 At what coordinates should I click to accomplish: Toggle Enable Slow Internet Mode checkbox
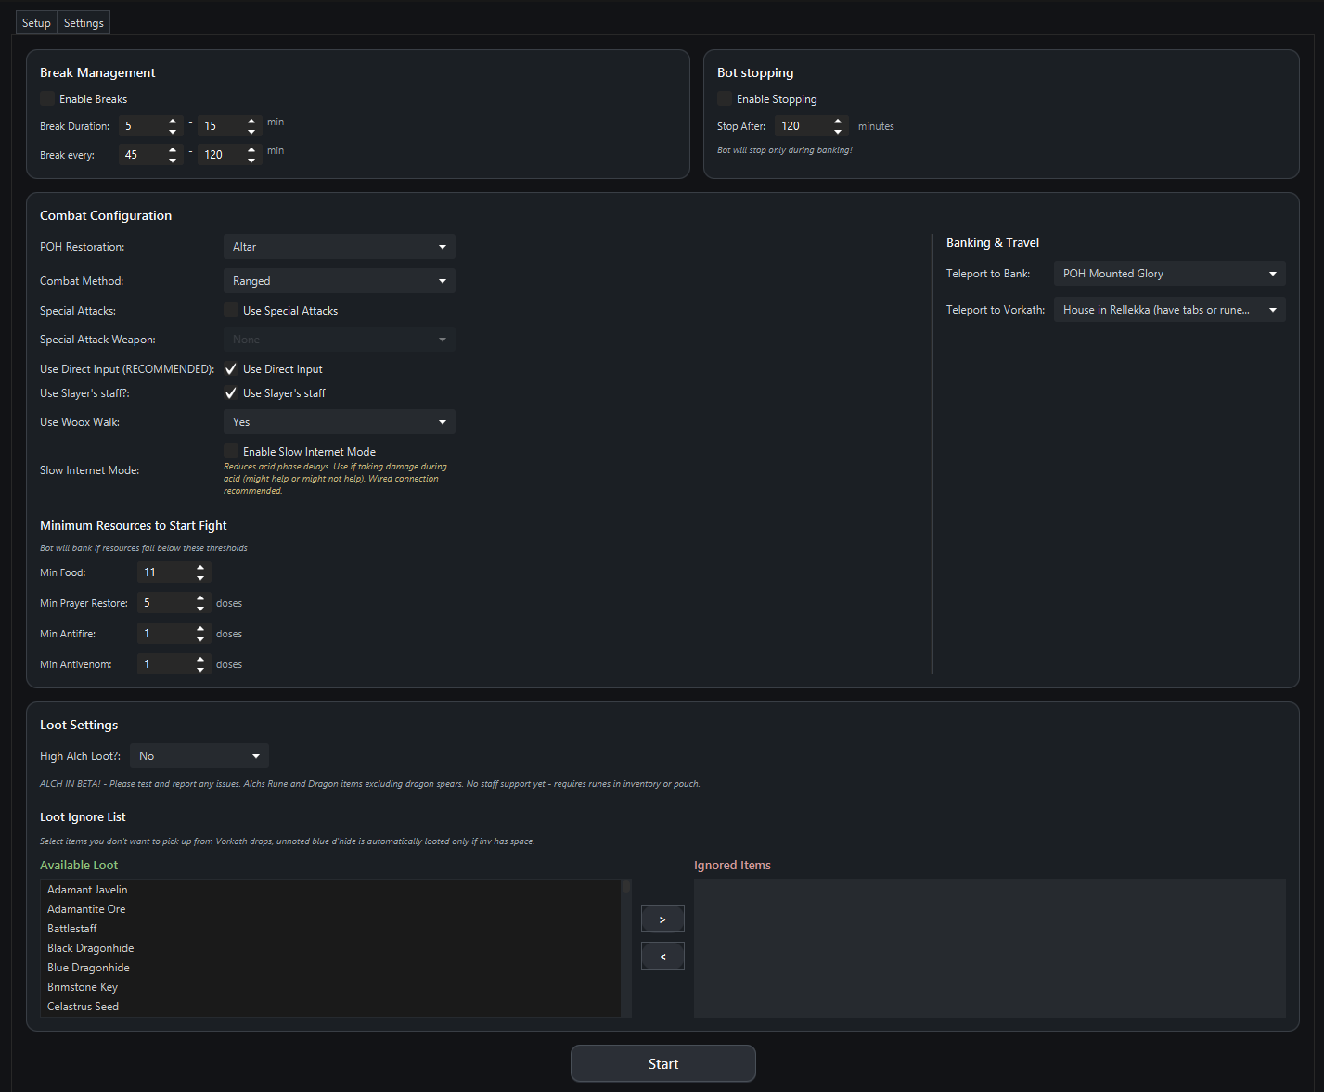point(231,452)
